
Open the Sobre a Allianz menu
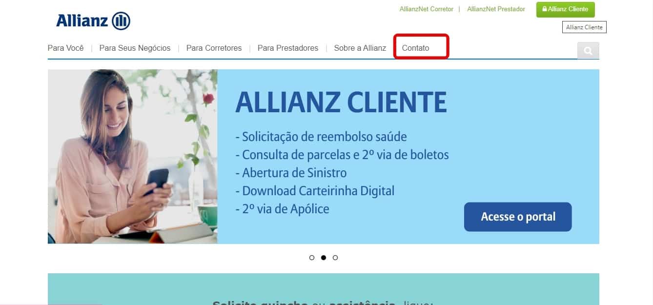[360, 48]
